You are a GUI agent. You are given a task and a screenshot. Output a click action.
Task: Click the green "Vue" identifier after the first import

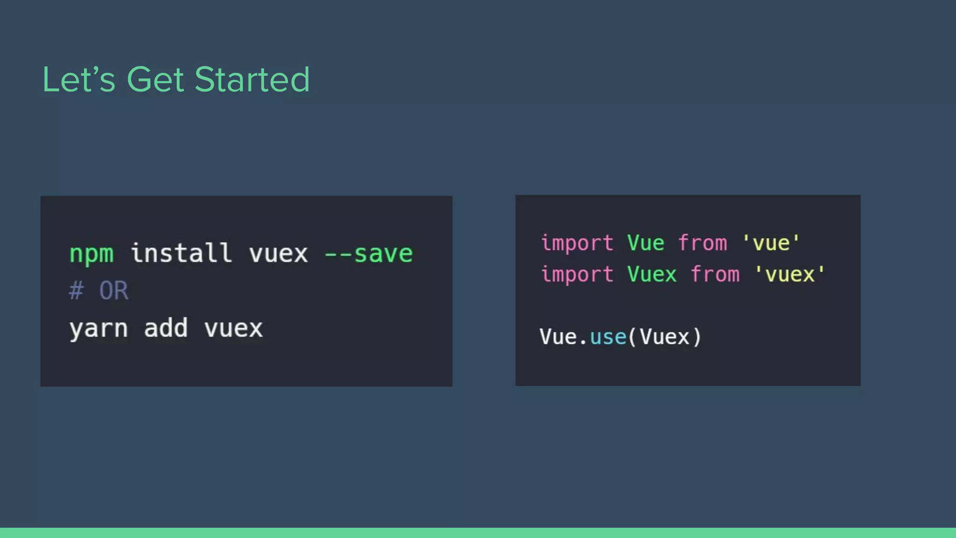(646, 243)
